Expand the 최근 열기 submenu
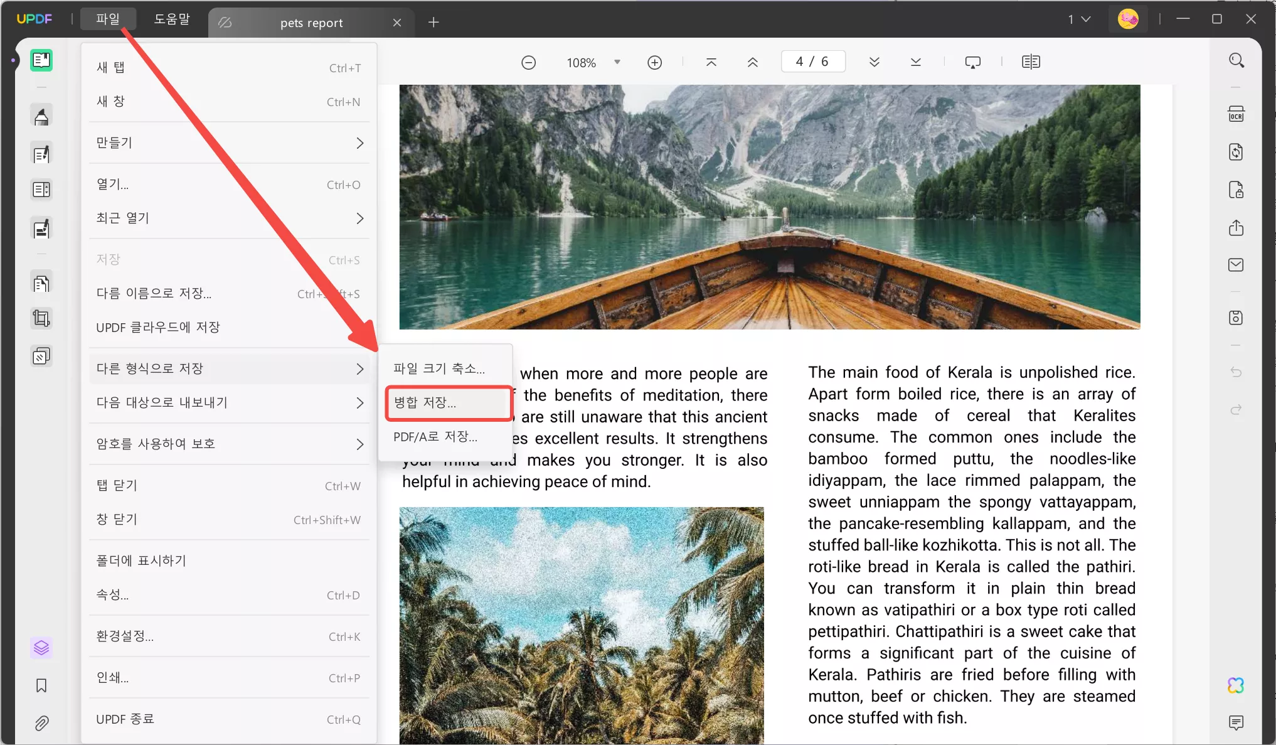The image size is (1276, 745). (x=229, y=218)
